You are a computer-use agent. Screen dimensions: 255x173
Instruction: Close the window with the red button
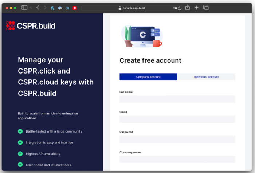pyautogui.click(x=7, y=8)
